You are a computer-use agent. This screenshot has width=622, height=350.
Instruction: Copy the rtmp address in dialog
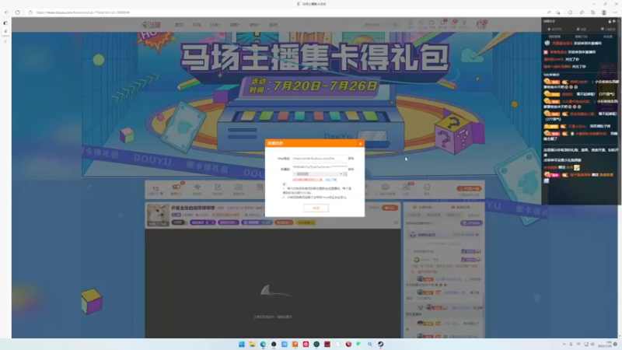tap(351, 159)
